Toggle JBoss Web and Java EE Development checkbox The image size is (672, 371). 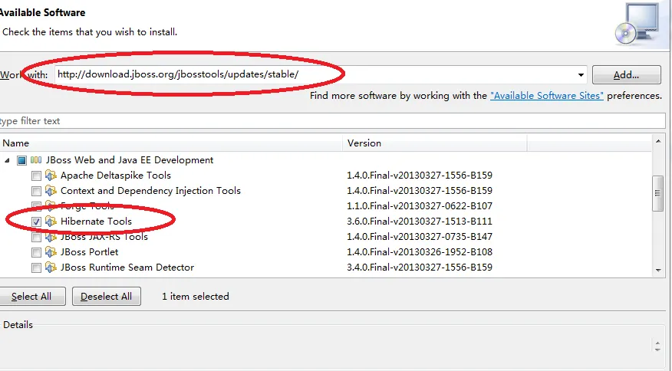(21, 160)
